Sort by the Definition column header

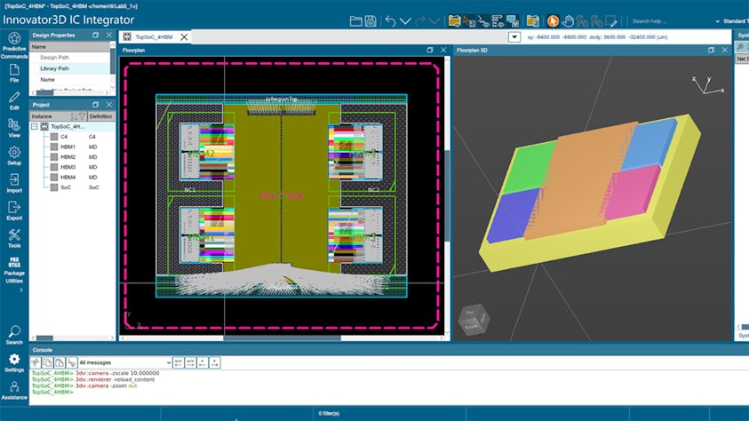pos(100,116)
